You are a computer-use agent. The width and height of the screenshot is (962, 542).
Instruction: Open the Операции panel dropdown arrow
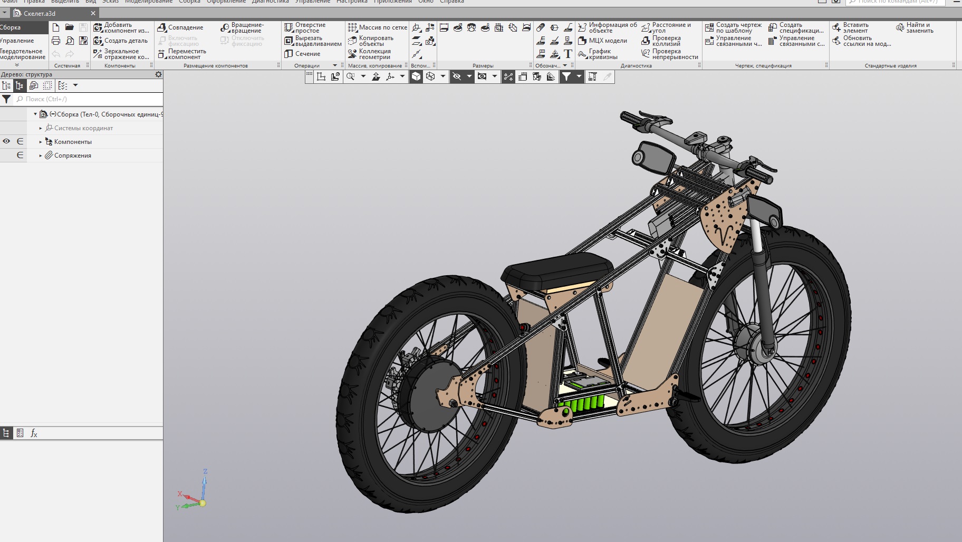click(x=334, y=65)
